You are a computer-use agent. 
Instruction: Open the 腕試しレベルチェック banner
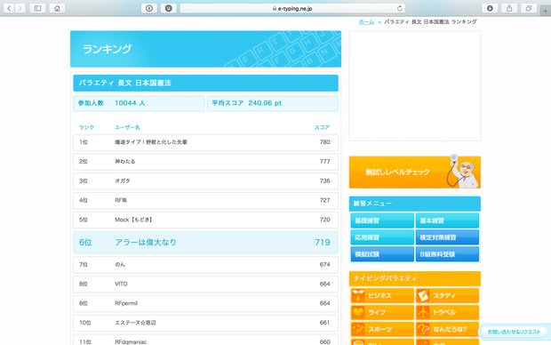tap(415, 172)
